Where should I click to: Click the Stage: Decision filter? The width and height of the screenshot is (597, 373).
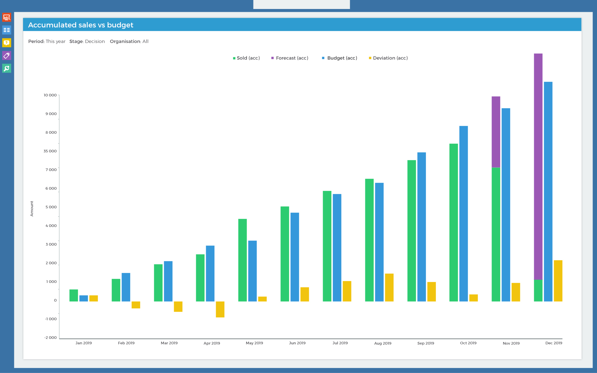87,41
